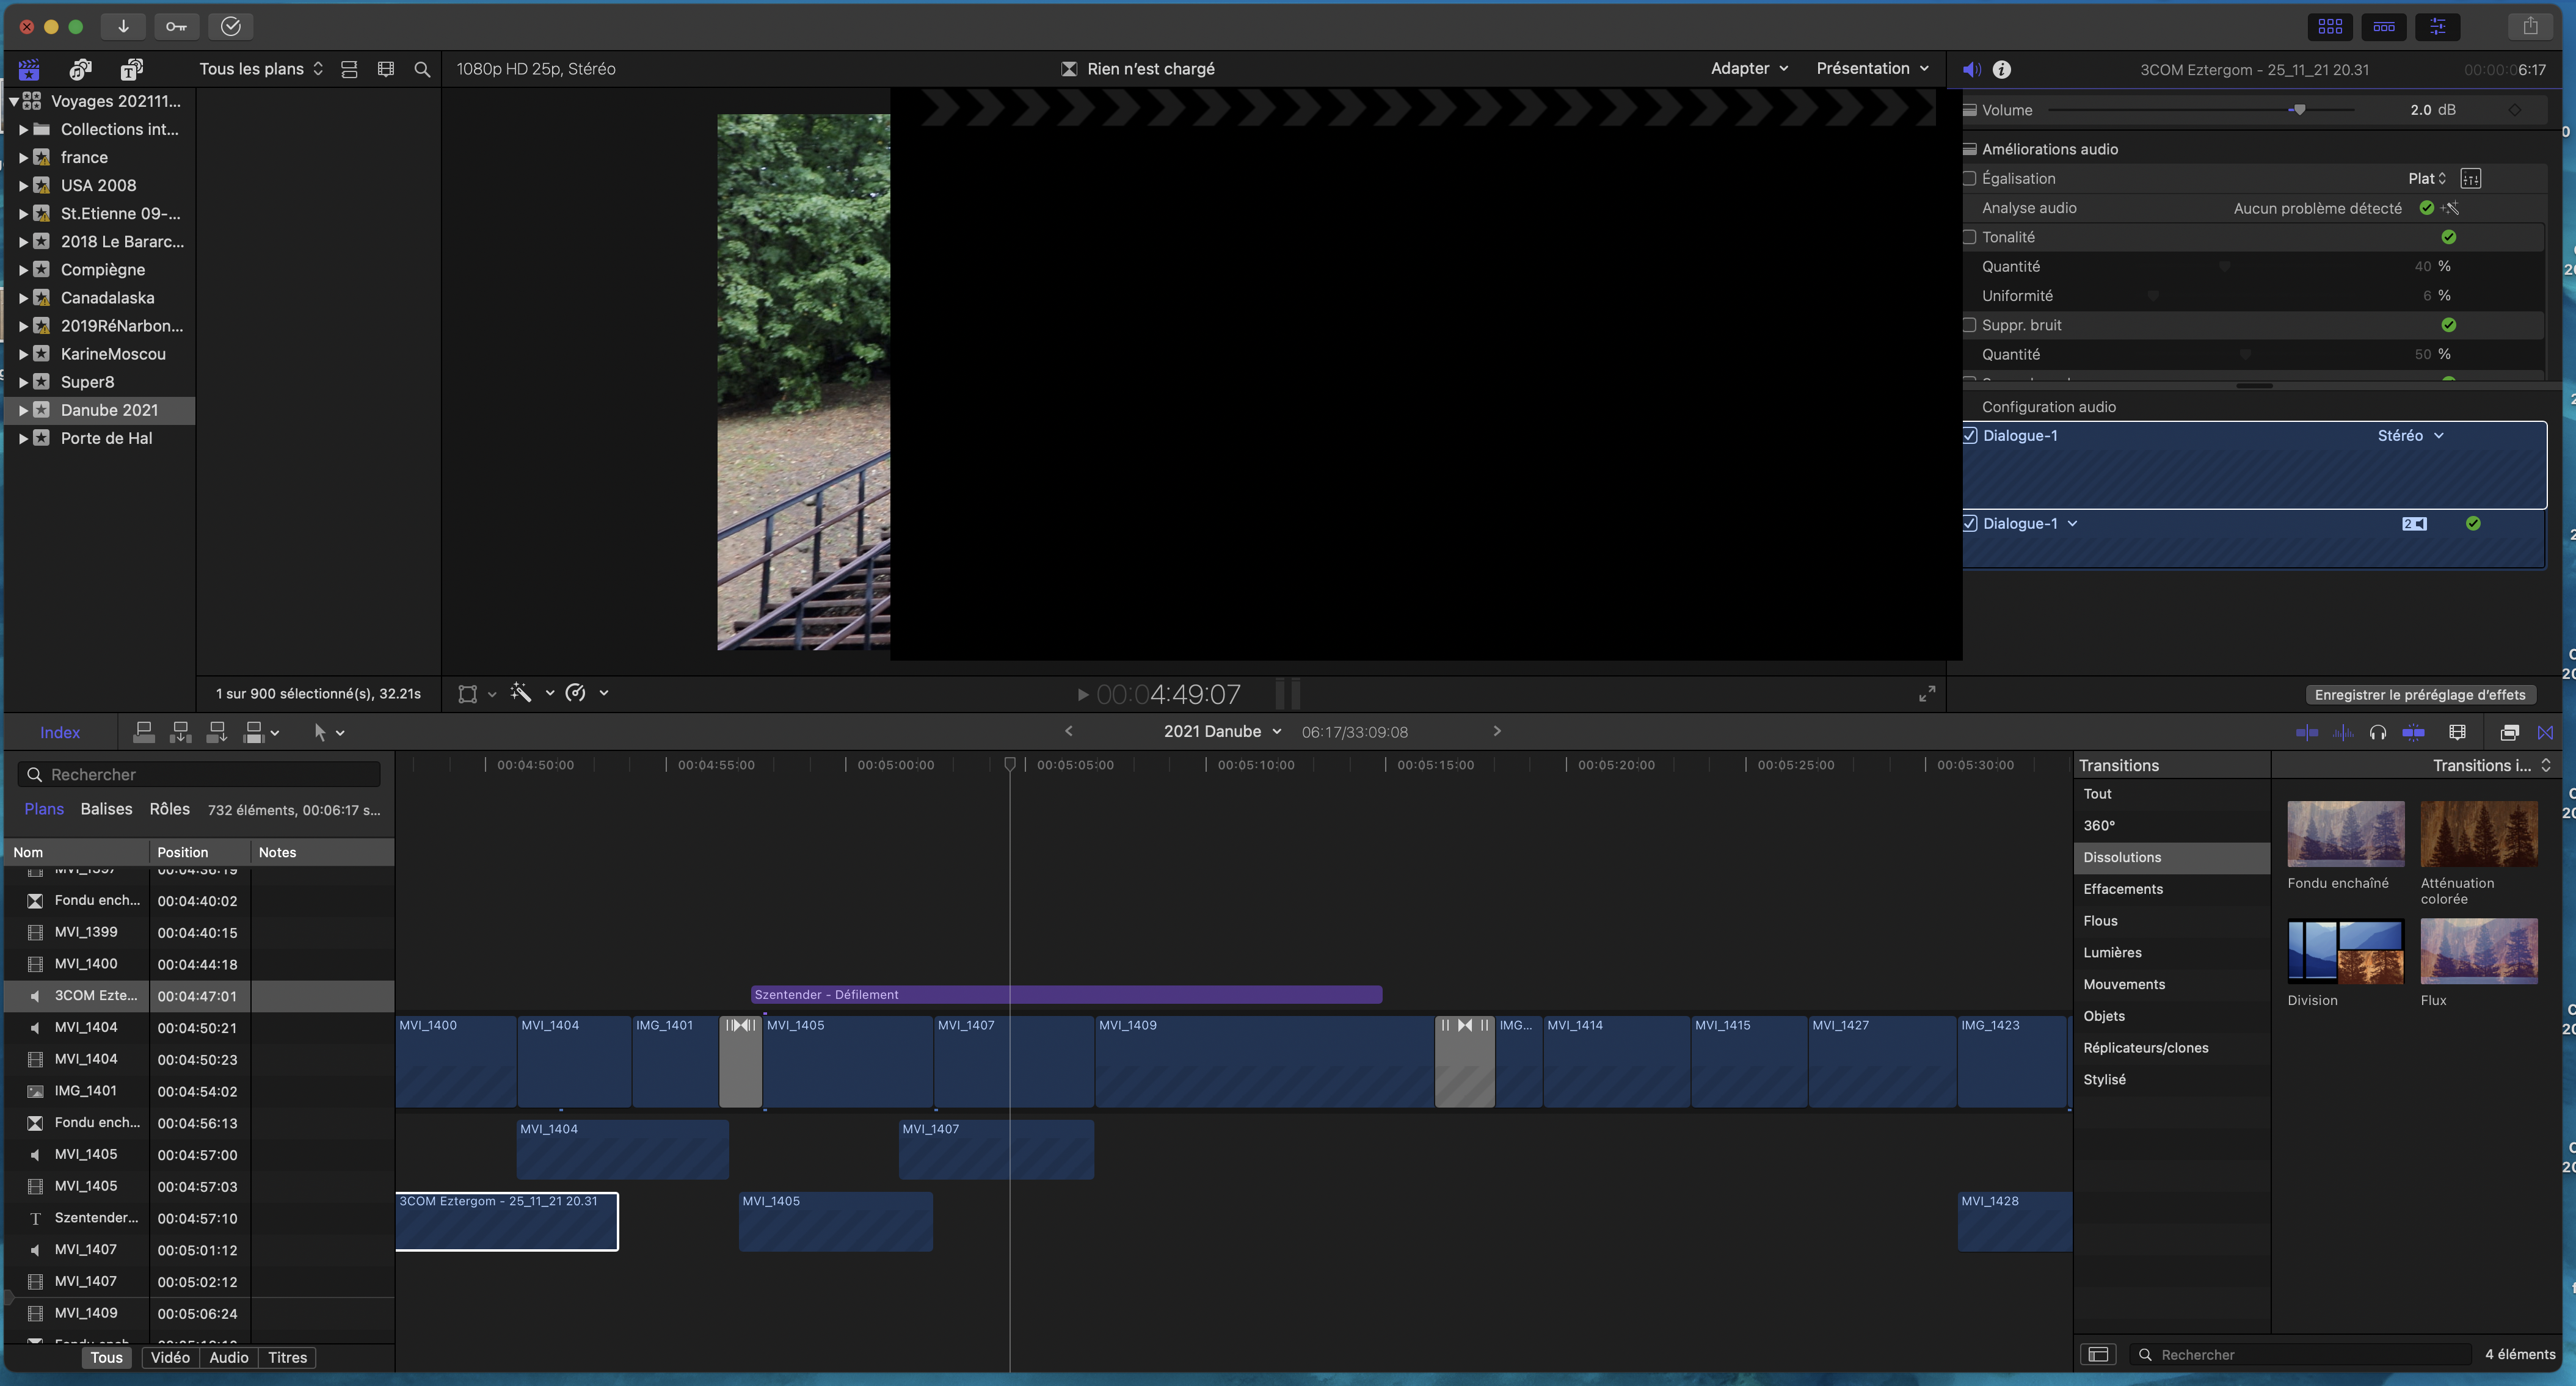Viewport: 2576px width, 1386px height.
Task: Click the info inspector icon
Action: click(2001, 69)
